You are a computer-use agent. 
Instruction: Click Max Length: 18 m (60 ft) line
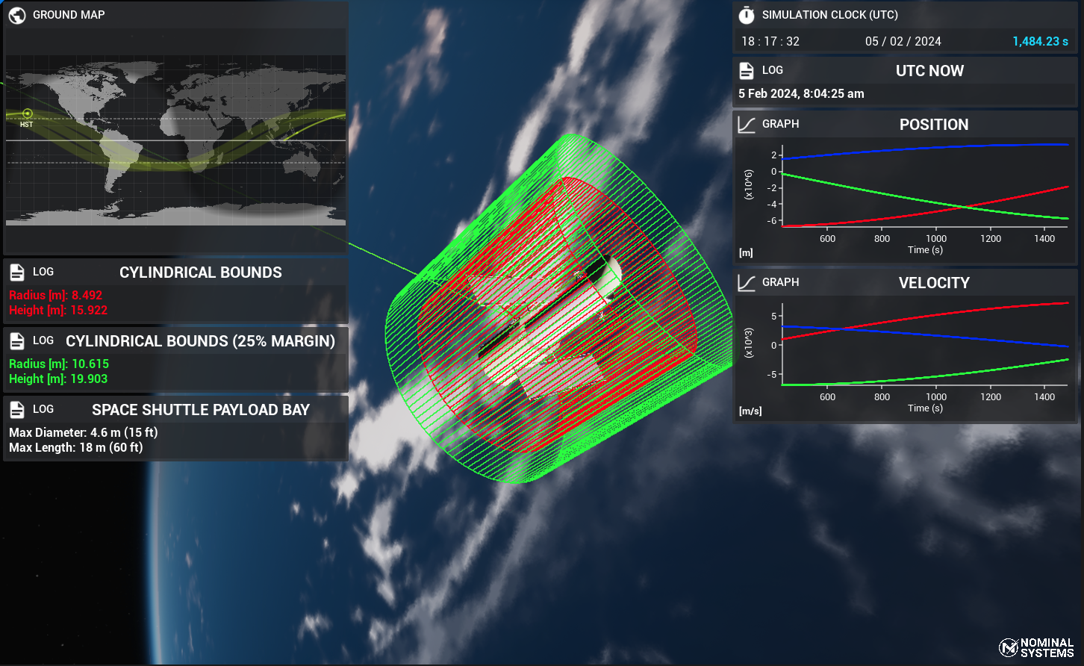(x=76, y=448)
